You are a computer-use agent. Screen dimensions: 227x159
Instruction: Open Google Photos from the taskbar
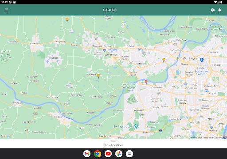(x=119, y=154)
